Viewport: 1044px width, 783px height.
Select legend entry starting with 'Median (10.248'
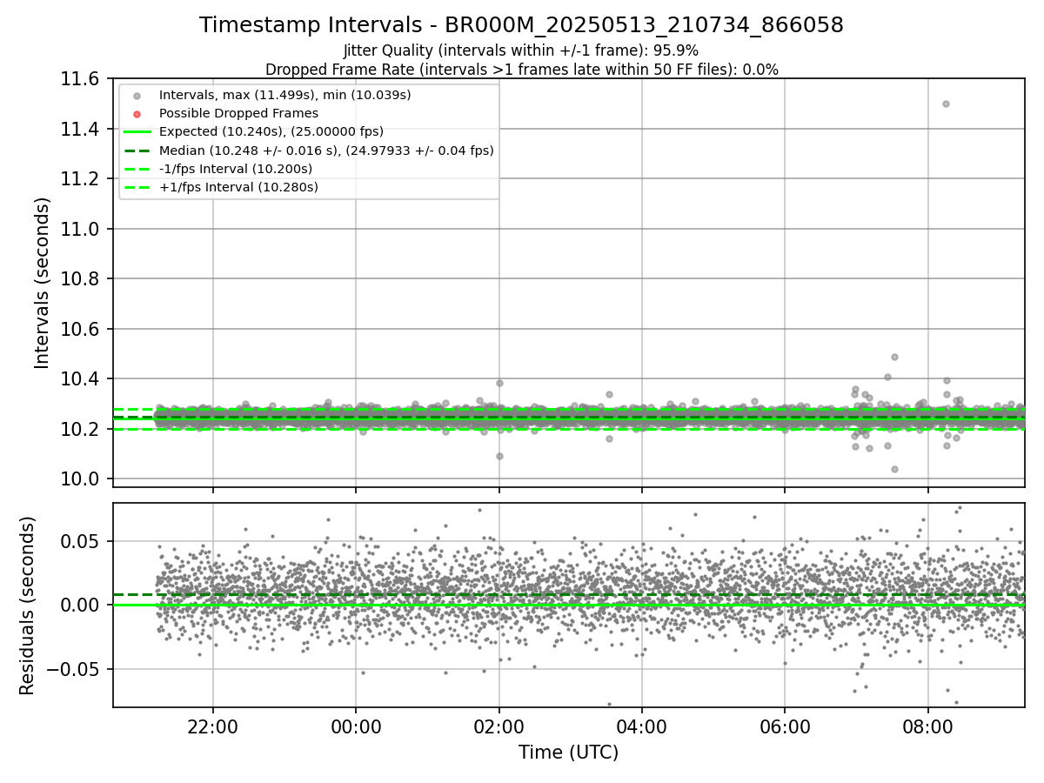pos(326,150)
